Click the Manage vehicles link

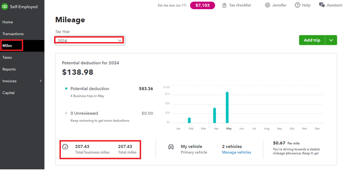(236, 152)
